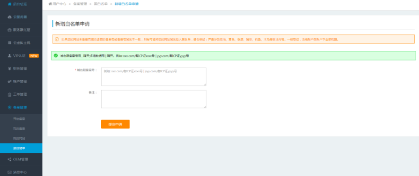The image size is (419, 176).
Task: Click the orange warning notice text
Action: pyautogui.click(x=200, y=39)
